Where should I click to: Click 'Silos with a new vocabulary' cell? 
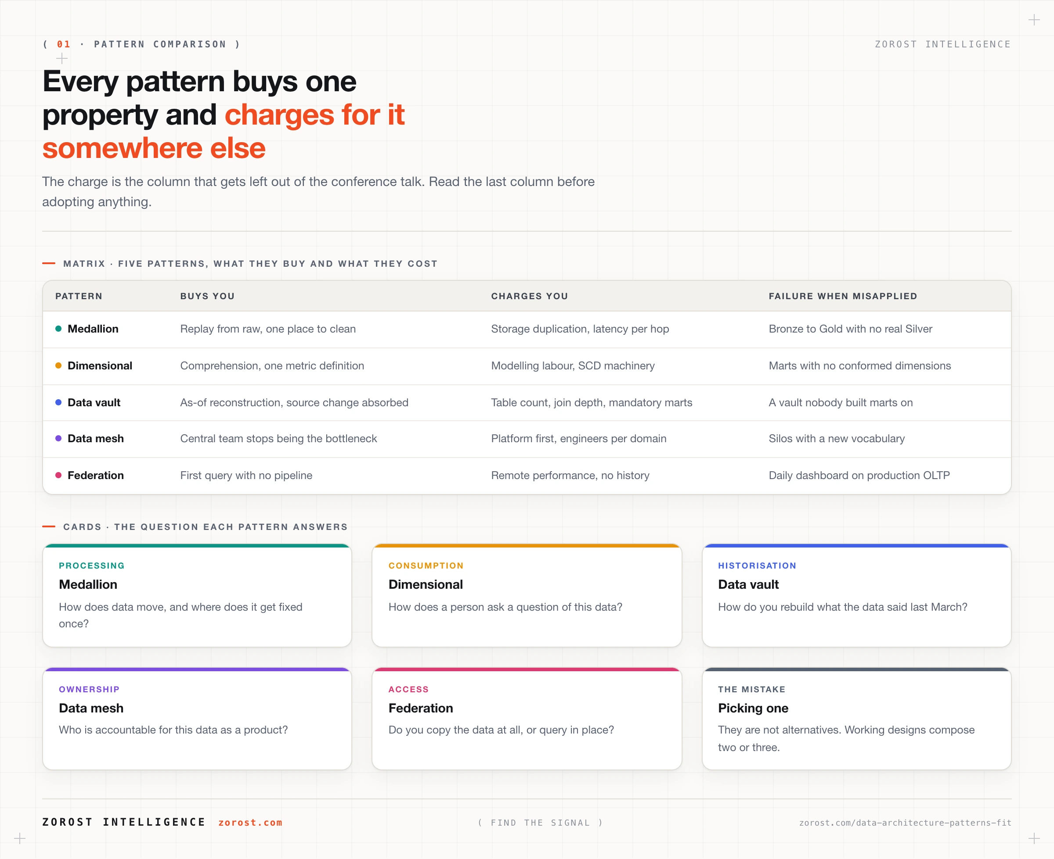837,438
